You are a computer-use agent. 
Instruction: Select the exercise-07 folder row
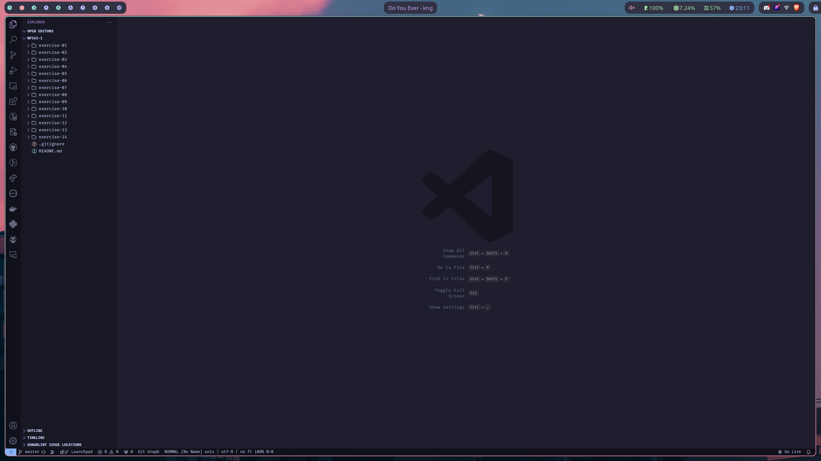click(x=69, y=87)
